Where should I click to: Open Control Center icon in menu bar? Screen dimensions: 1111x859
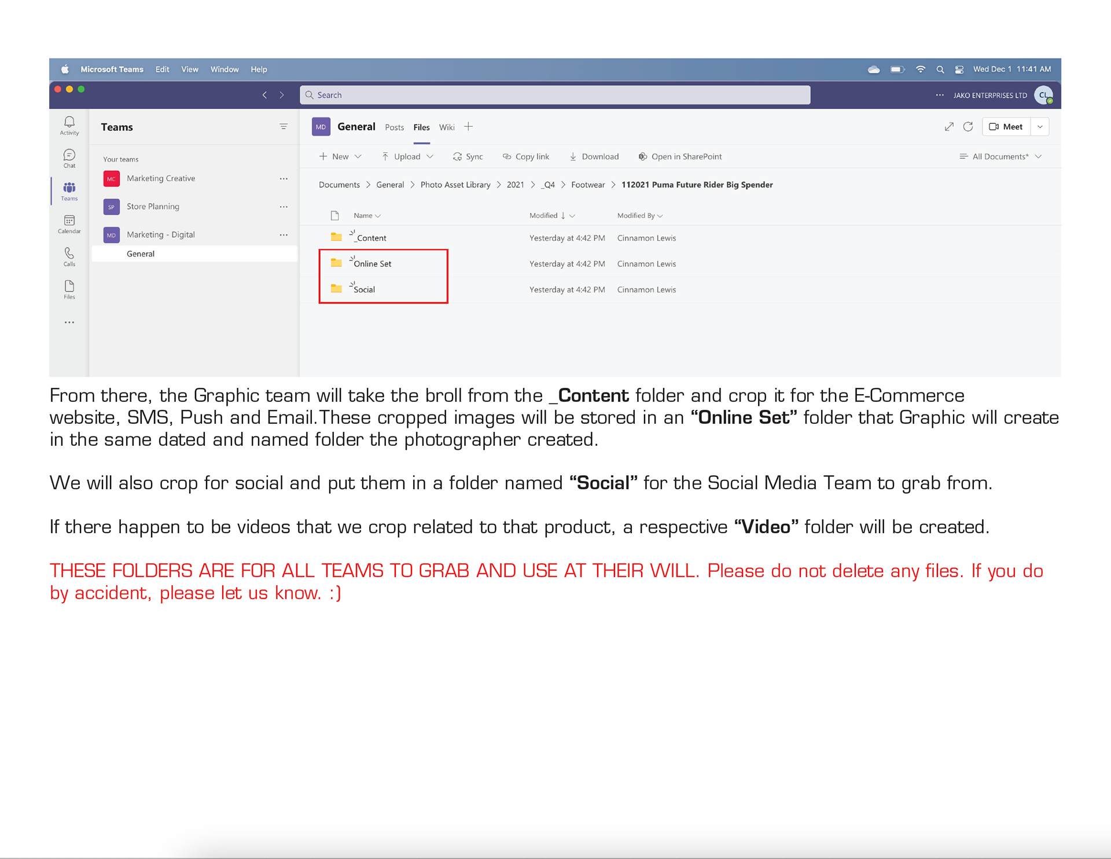point(959,69)
